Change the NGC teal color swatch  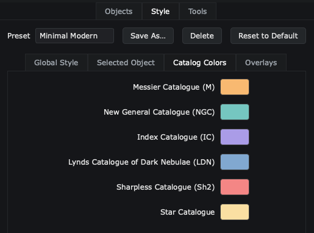coord(235,112)
